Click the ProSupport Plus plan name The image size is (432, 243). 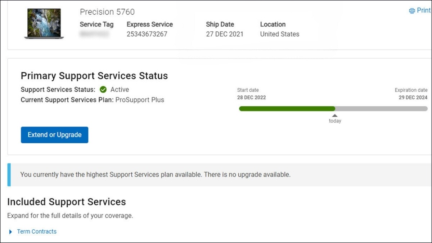140,100
